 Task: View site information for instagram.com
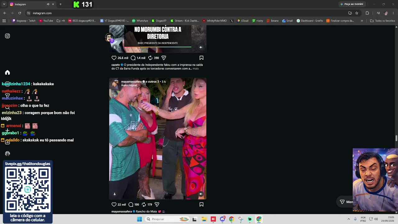tap(28, 13)
